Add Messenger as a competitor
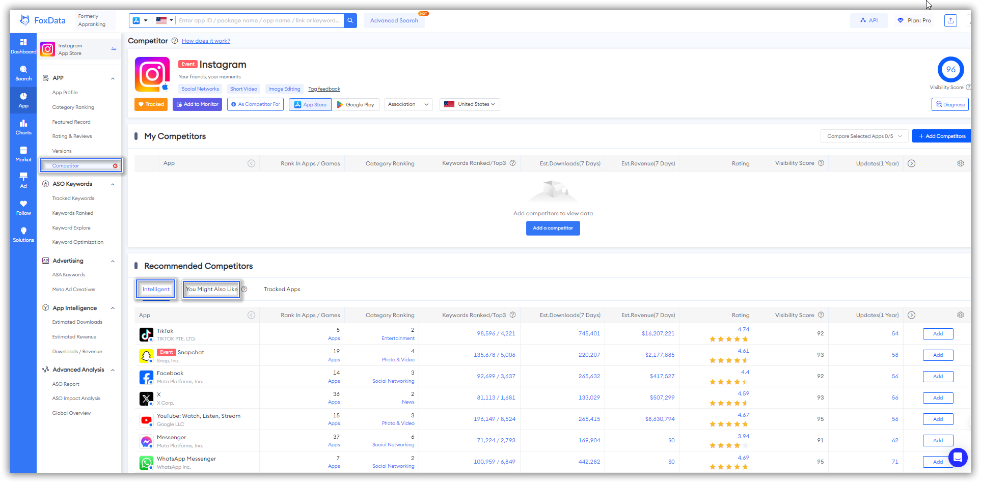 938,441
